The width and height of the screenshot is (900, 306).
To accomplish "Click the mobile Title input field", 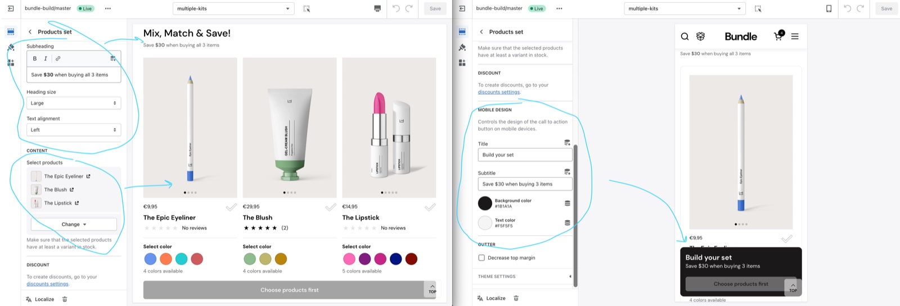I will pos(525,155).
